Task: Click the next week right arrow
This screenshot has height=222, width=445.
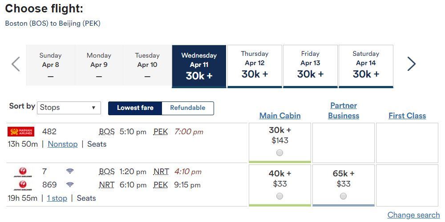Action: (412, 64)
